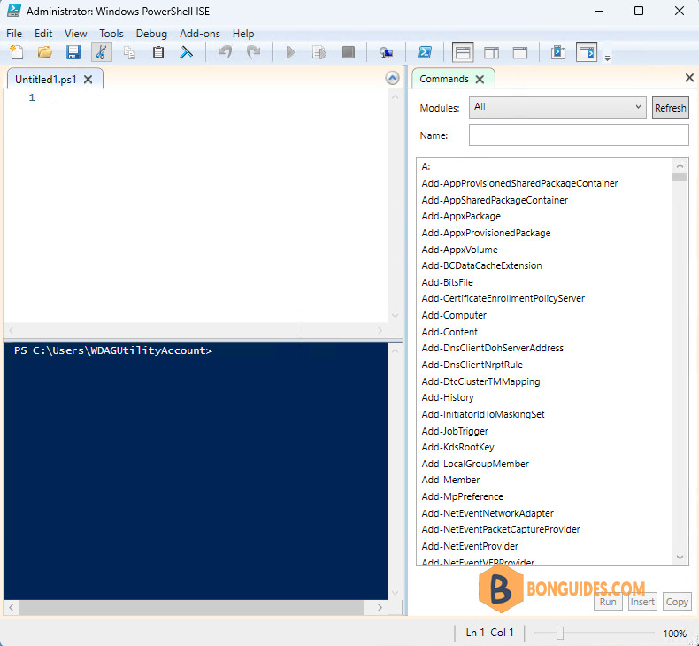Run selection toolbar icon

[319, 52]
